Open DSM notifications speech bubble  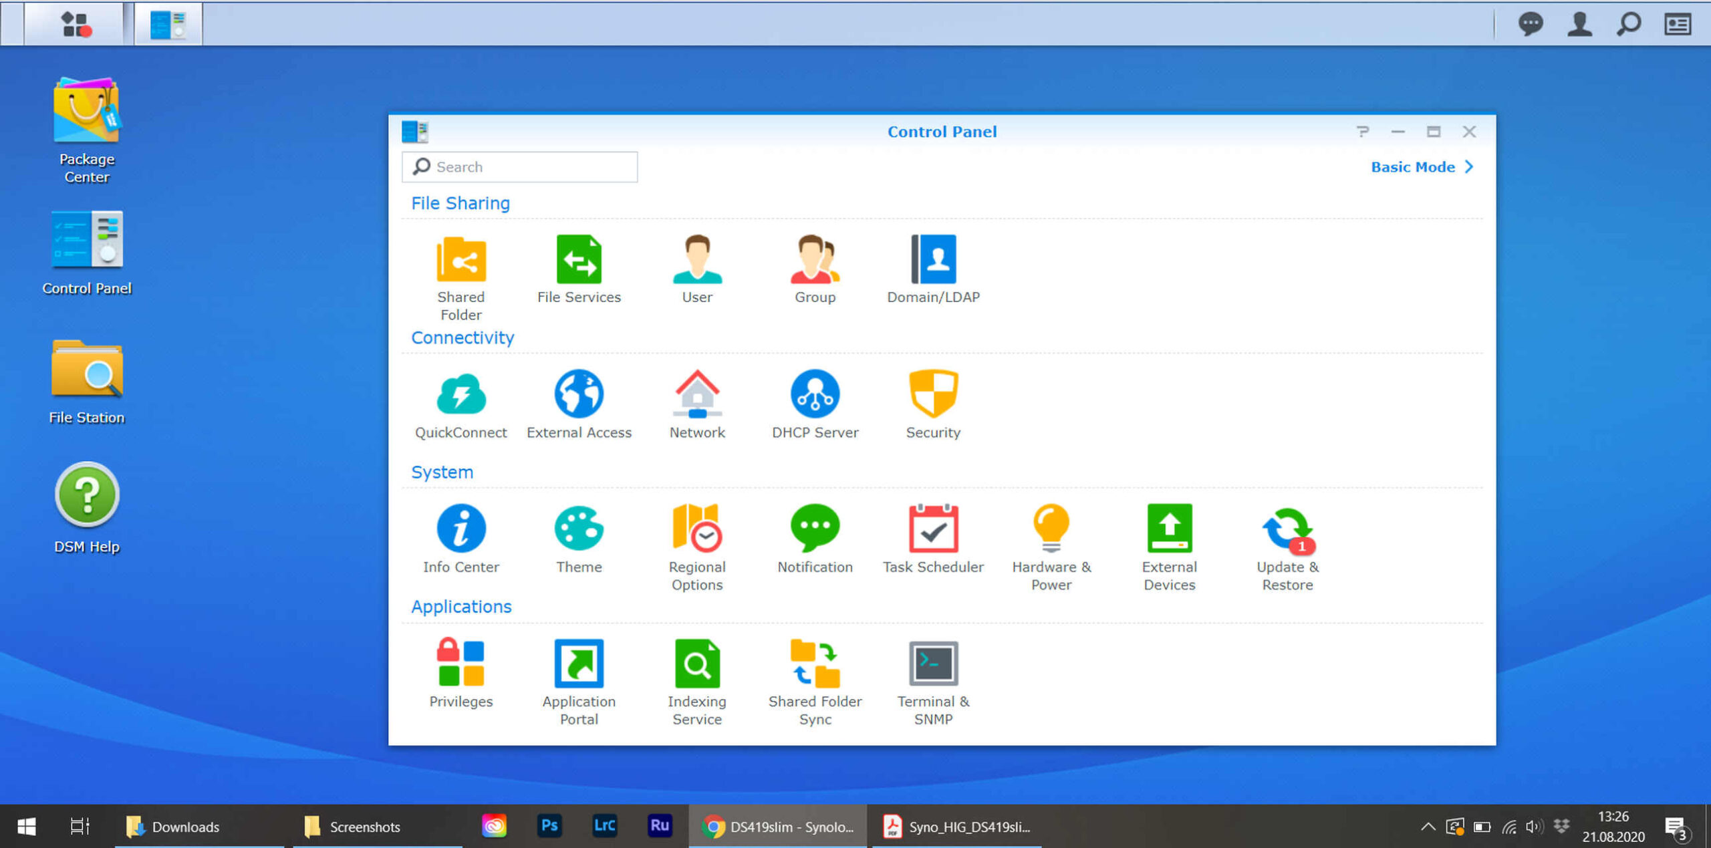click(x=1531, y=24)
